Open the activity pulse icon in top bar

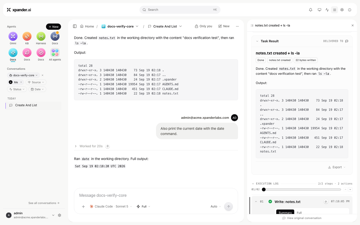coord(327,10)
